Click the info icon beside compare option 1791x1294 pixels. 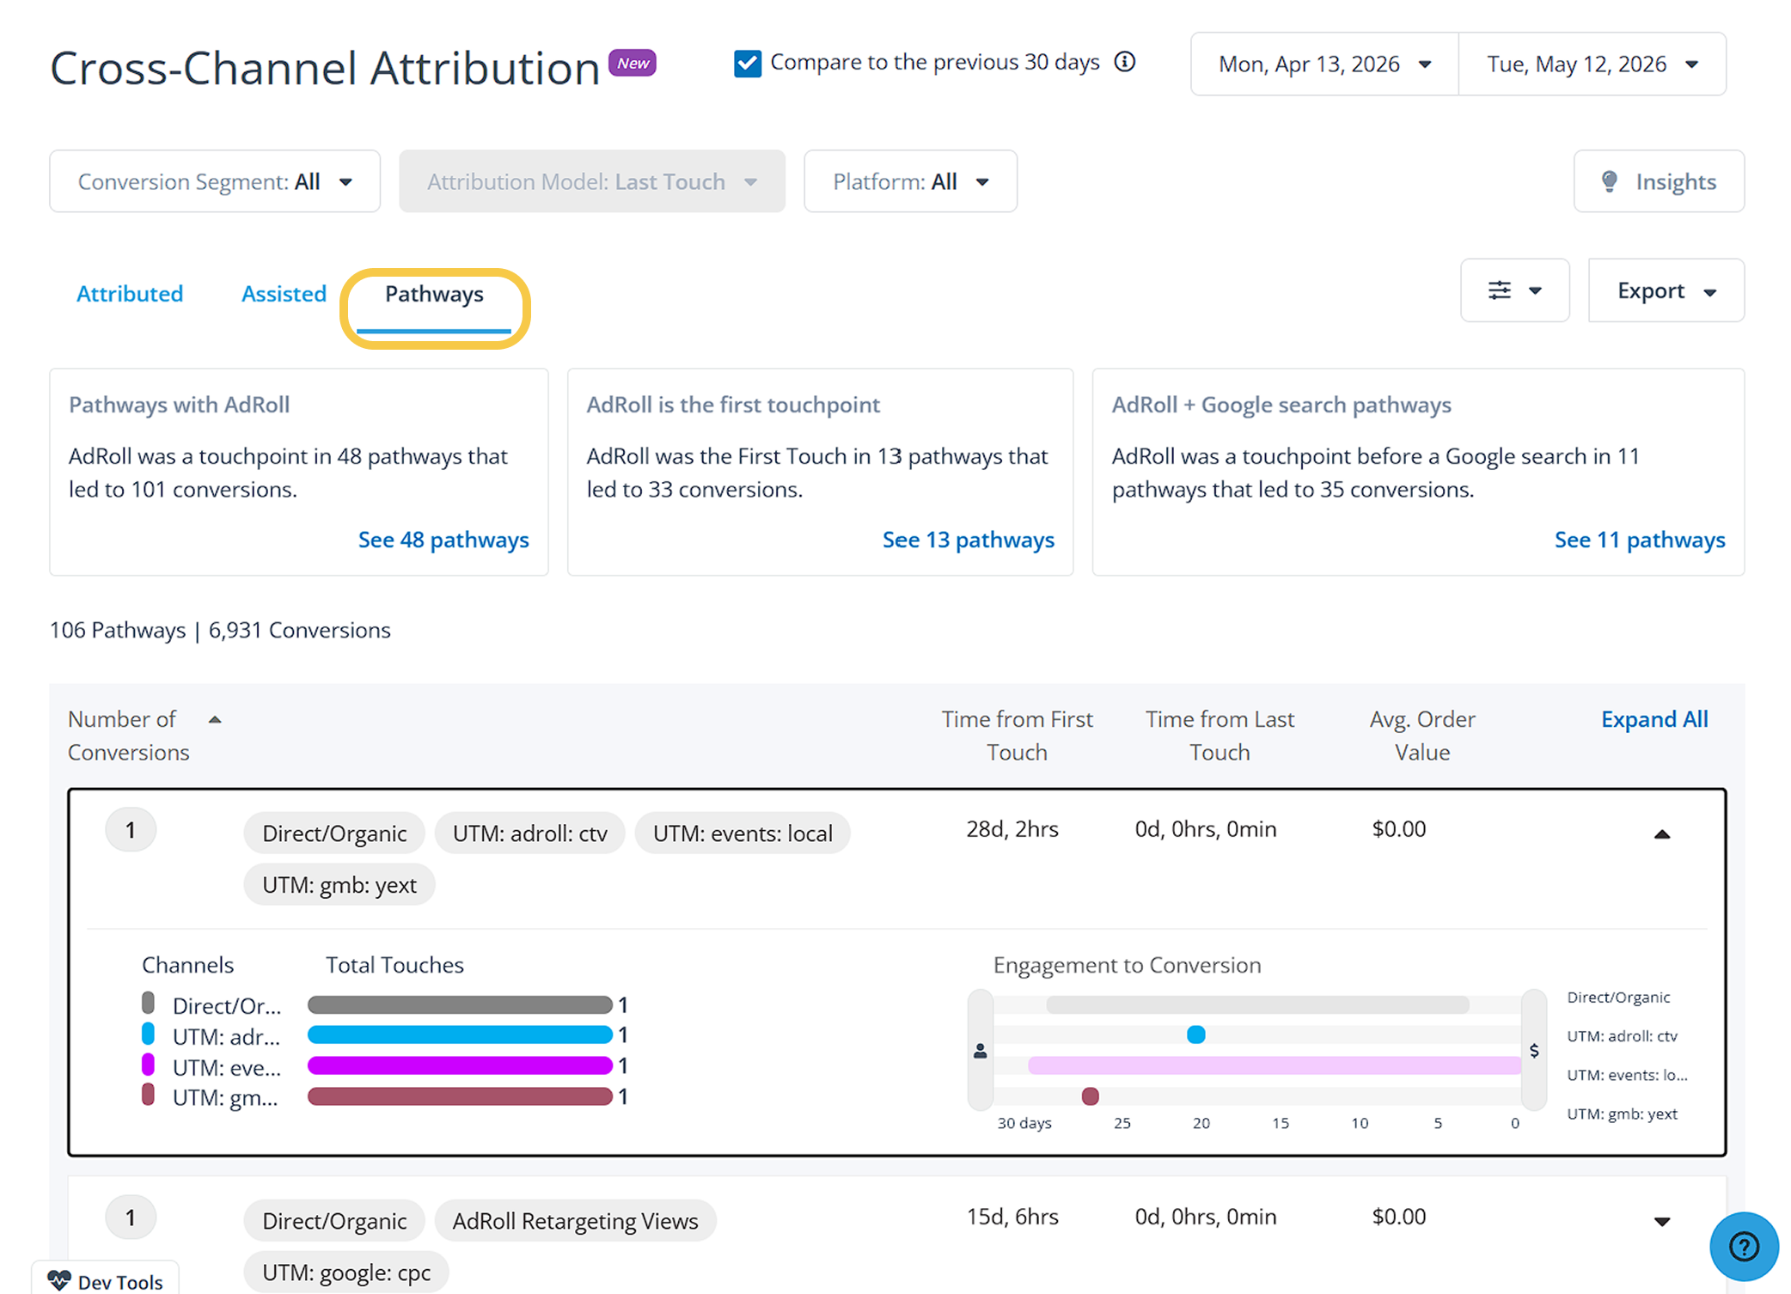coord(1125,62)
